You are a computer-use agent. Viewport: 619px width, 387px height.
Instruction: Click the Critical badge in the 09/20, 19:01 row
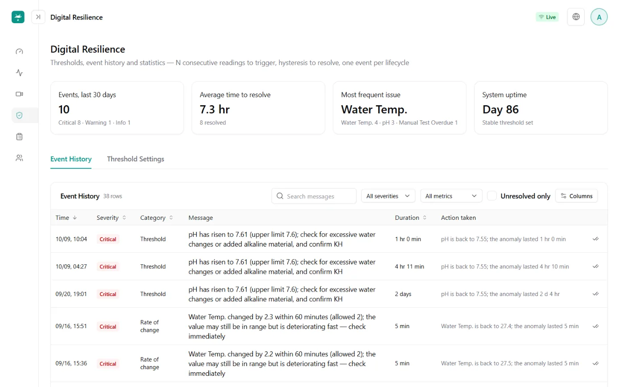pos(108,294)
